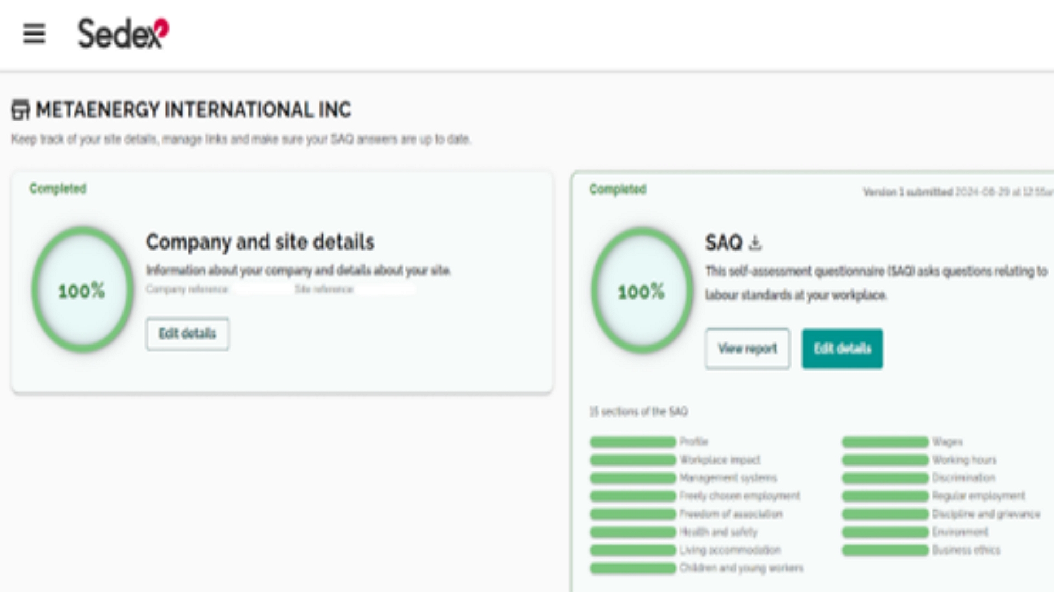
Task: Click the Profile section label
Action: click(x=694, y=442)
